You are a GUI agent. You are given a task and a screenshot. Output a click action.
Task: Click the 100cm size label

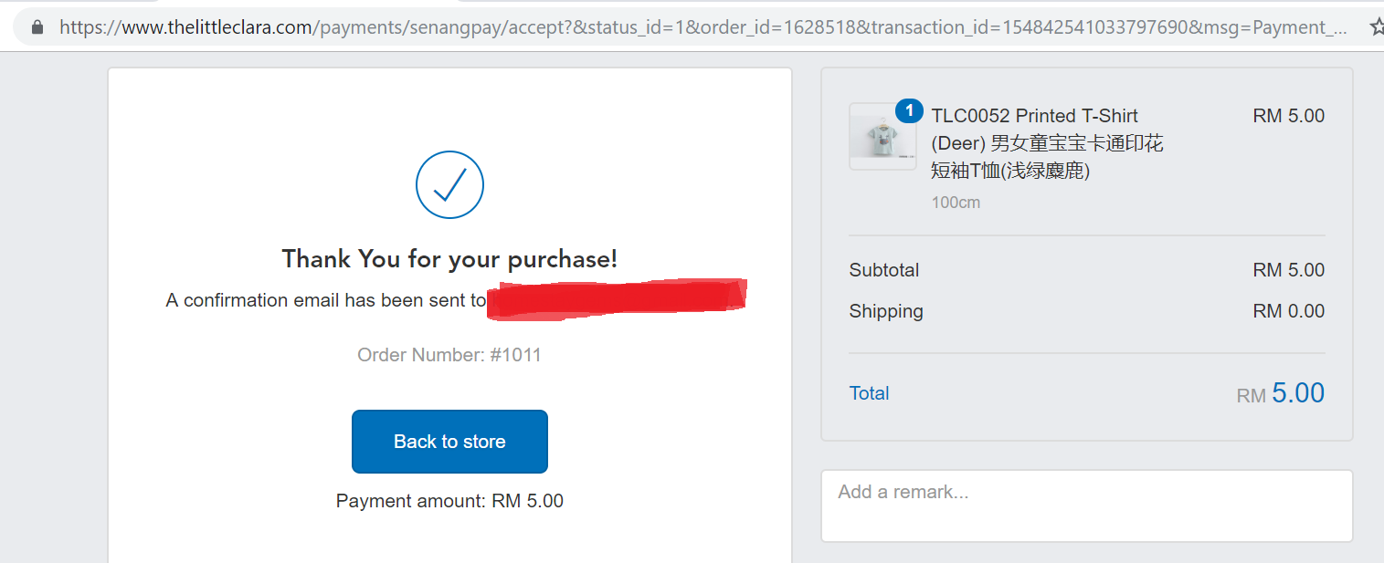(956, 203)
